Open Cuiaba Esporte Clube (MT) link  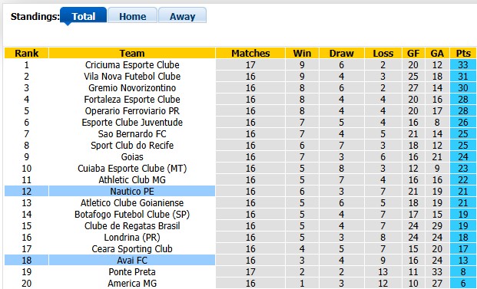pos(132,168)
